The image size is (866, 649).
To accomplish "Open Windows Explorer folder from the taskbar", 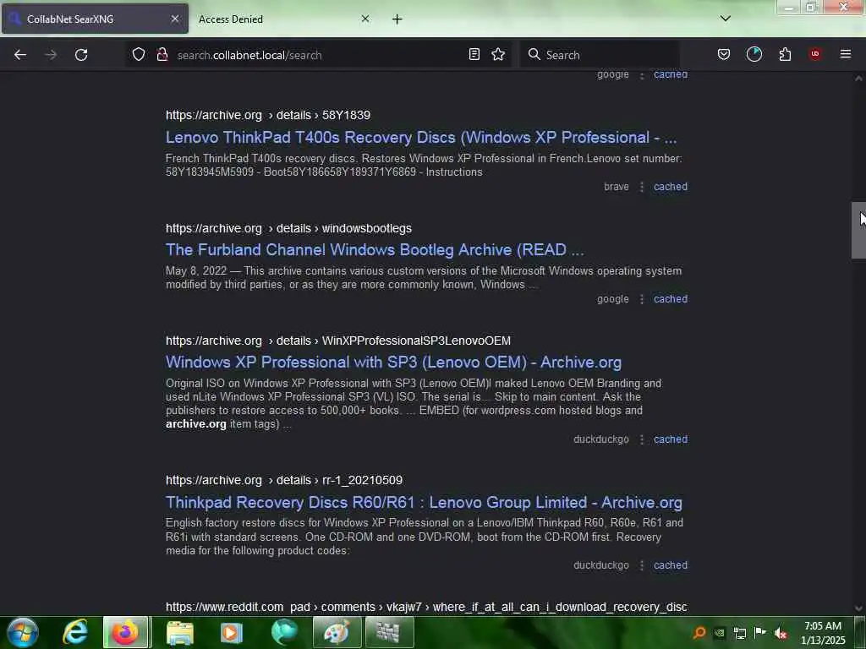I will (179, 632).
